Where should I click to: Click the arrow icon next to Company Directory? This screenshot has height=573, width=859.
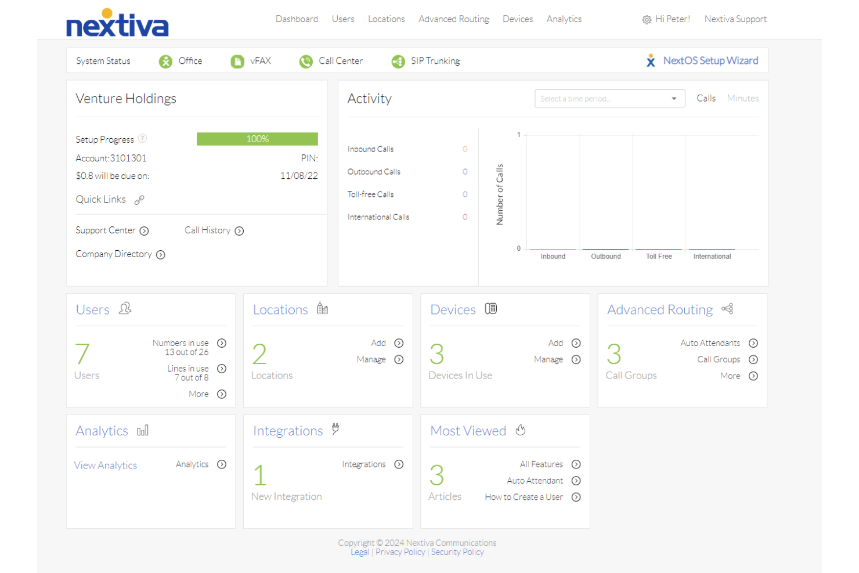(161, 255)
